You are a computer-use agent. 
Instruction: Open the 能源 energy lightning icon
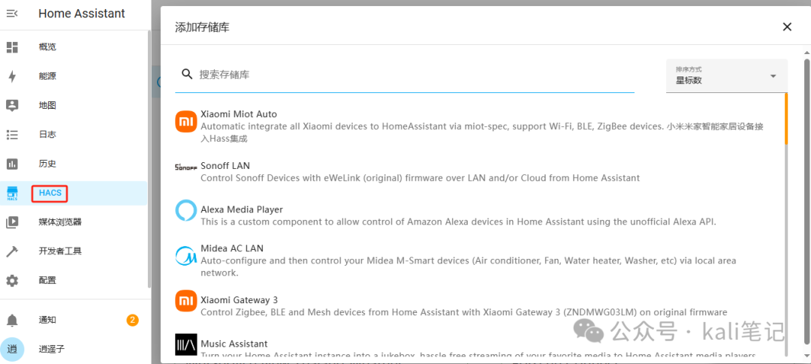tap(12, 77)
